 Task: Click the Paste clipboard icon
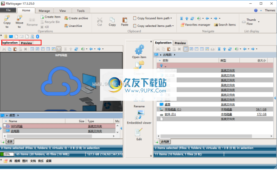pos(124,22)
